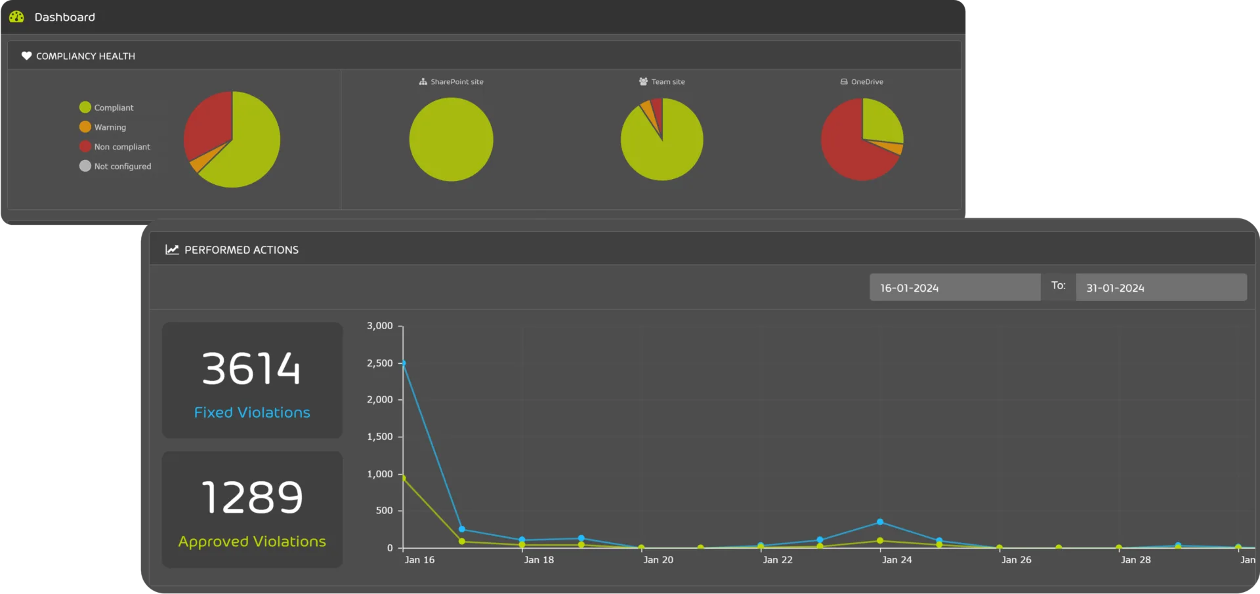Click the heart icon beside COMPLIANCY HEALTH
This screenshot has height=594, width=1260.
coord(26,56)
